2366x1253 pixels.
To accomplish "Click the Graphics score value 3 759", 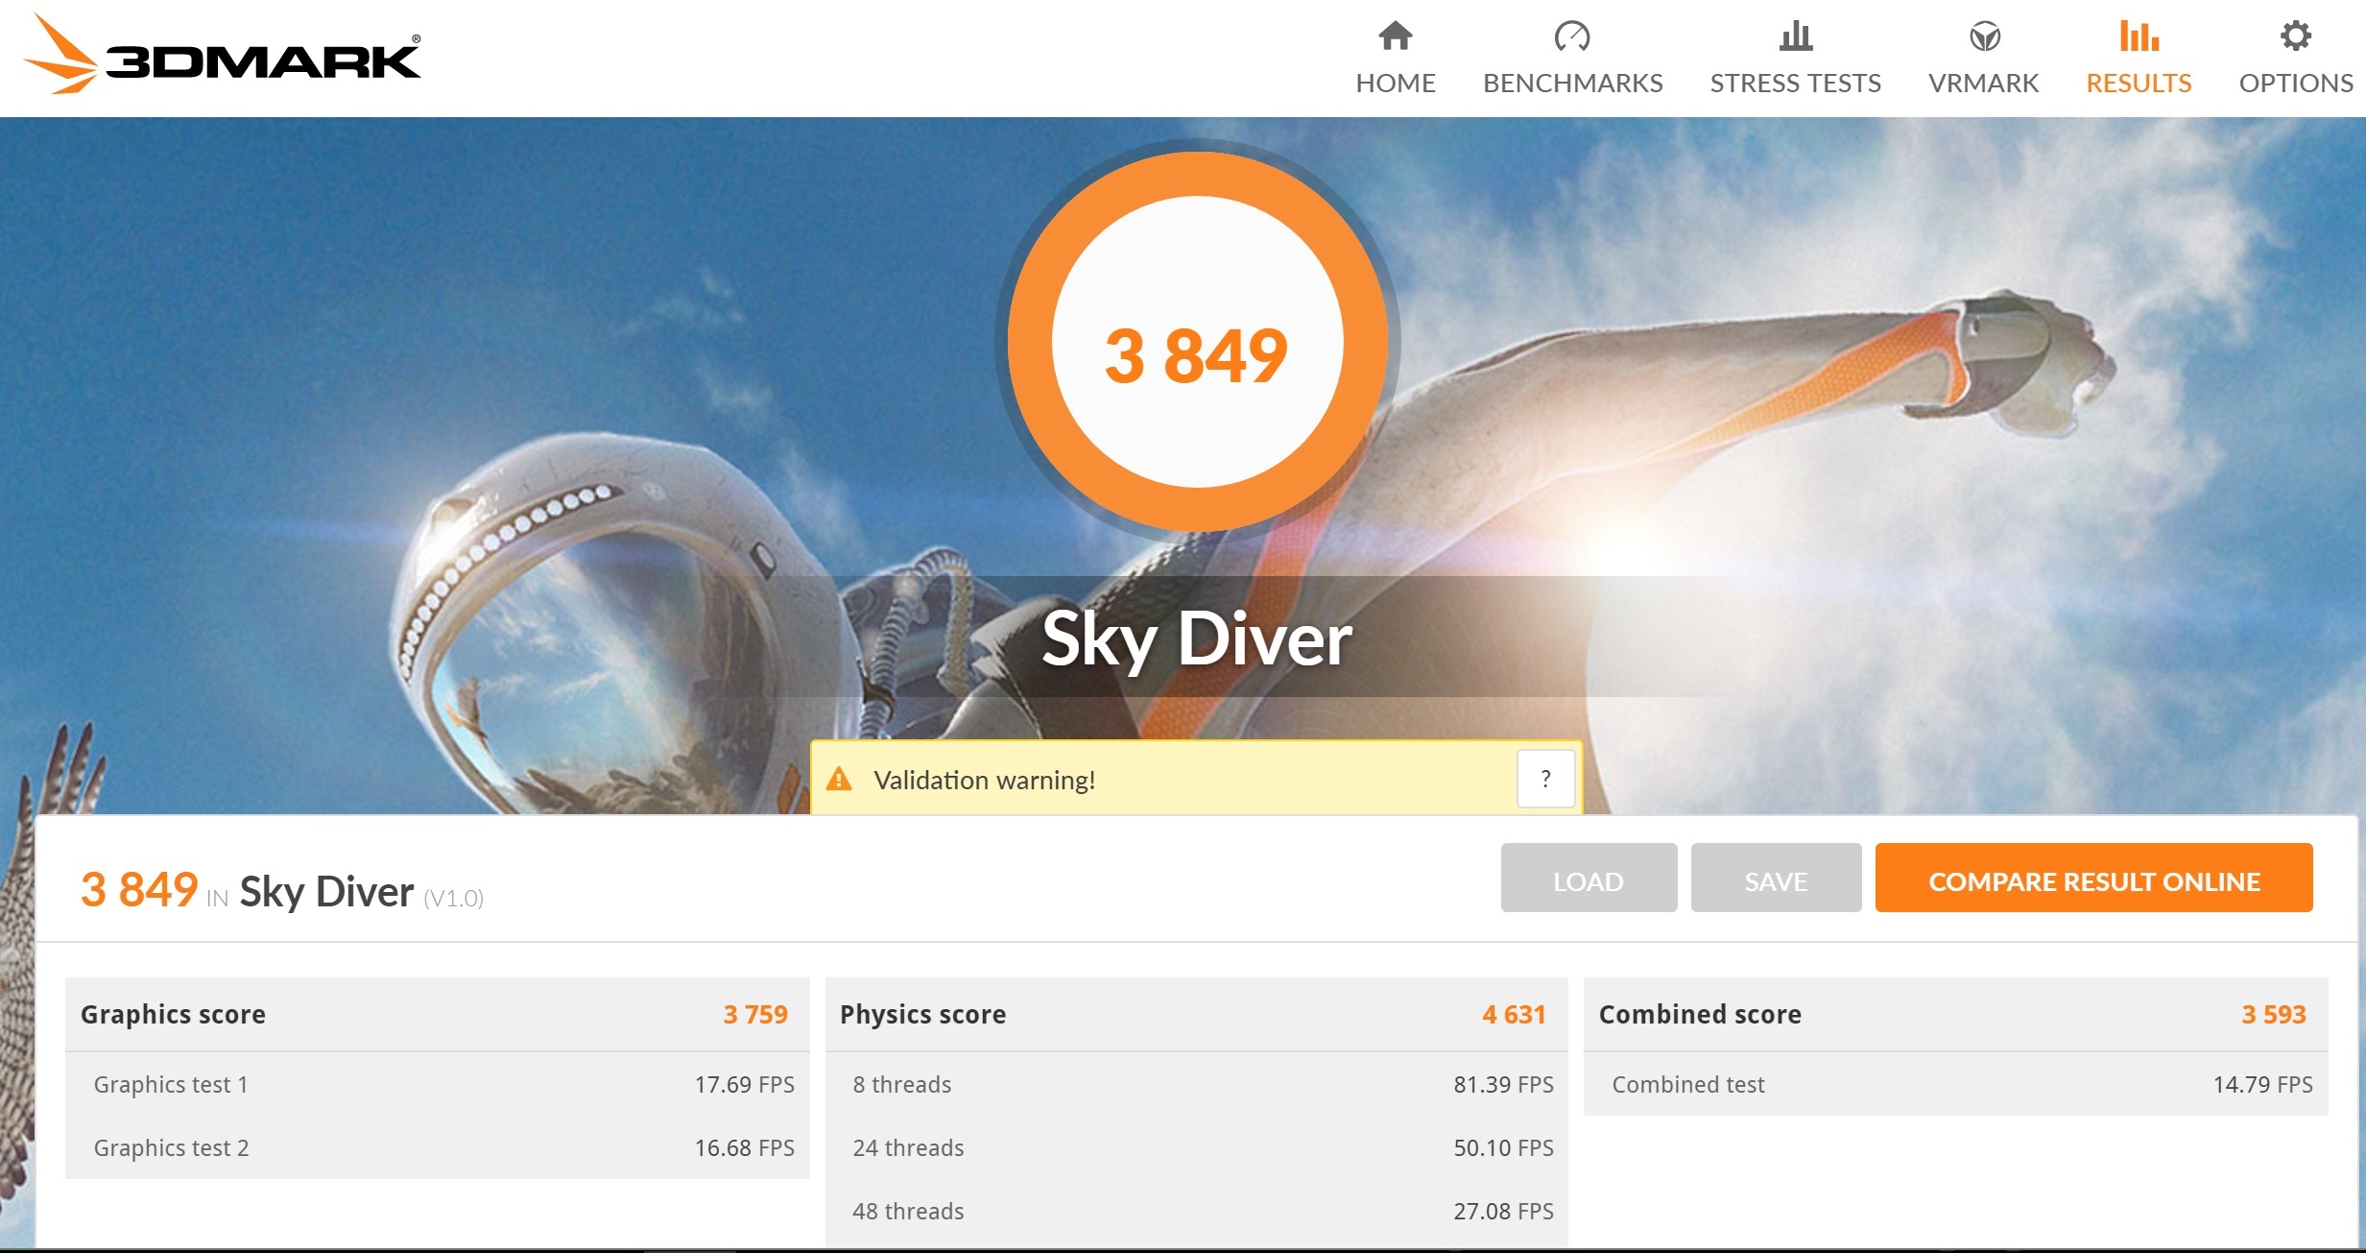I will pos(755,1014).
